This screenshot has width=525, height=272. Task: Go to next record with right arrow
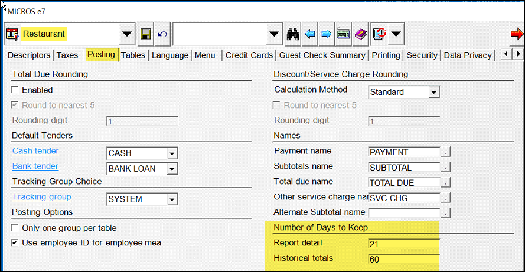tap(326, 34)
